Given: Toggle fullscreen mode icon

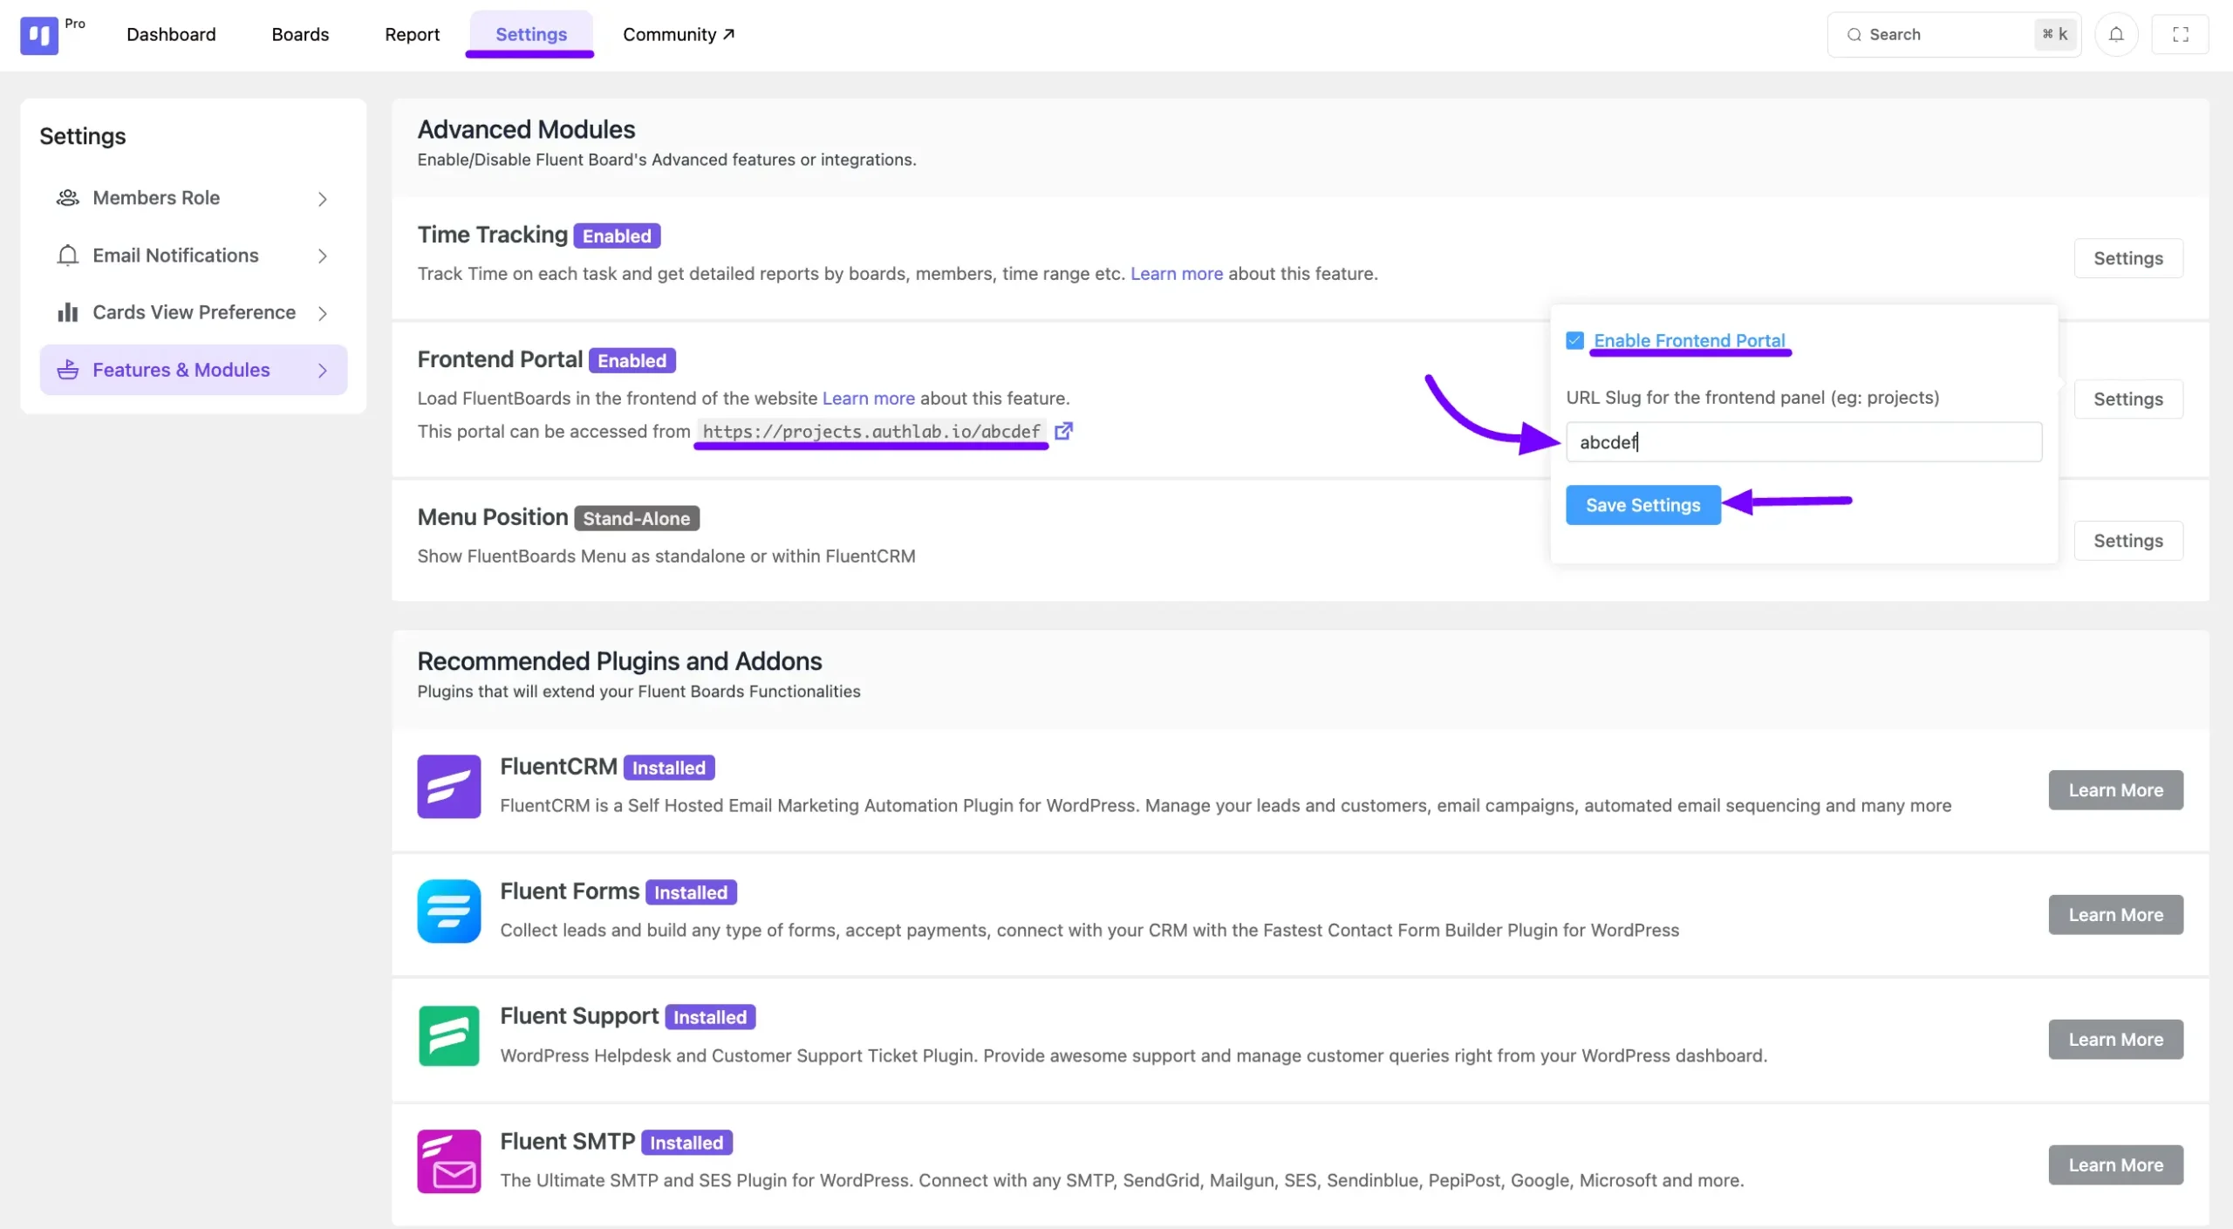Looking at the screenshot, I should [x=2180, y=35].
